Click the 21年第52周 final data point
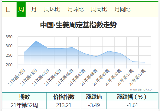 tap(145, 62)
